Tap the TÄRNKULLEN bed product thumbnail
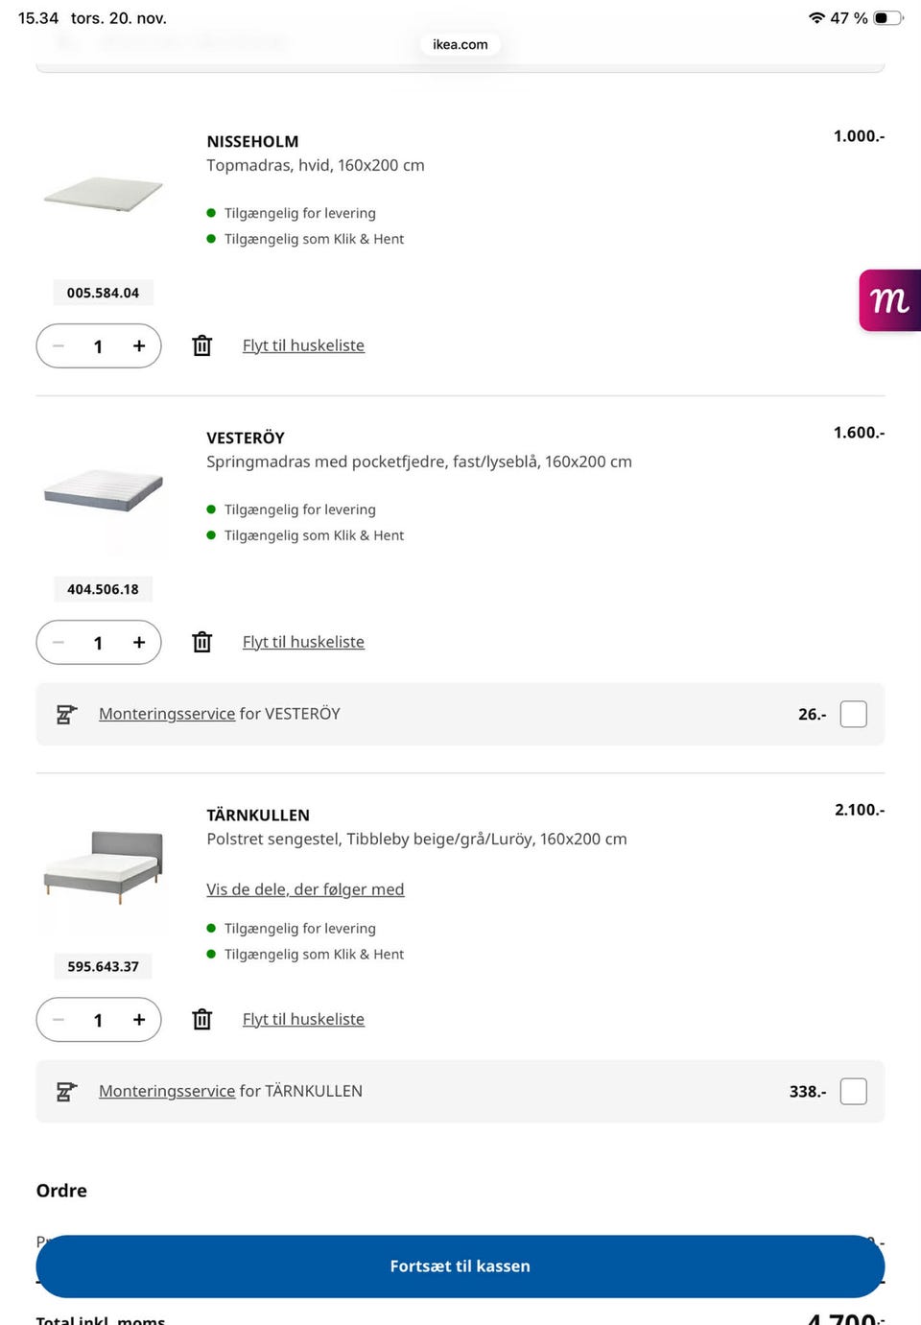This screenshot has width=921, height=1325. 103,866
